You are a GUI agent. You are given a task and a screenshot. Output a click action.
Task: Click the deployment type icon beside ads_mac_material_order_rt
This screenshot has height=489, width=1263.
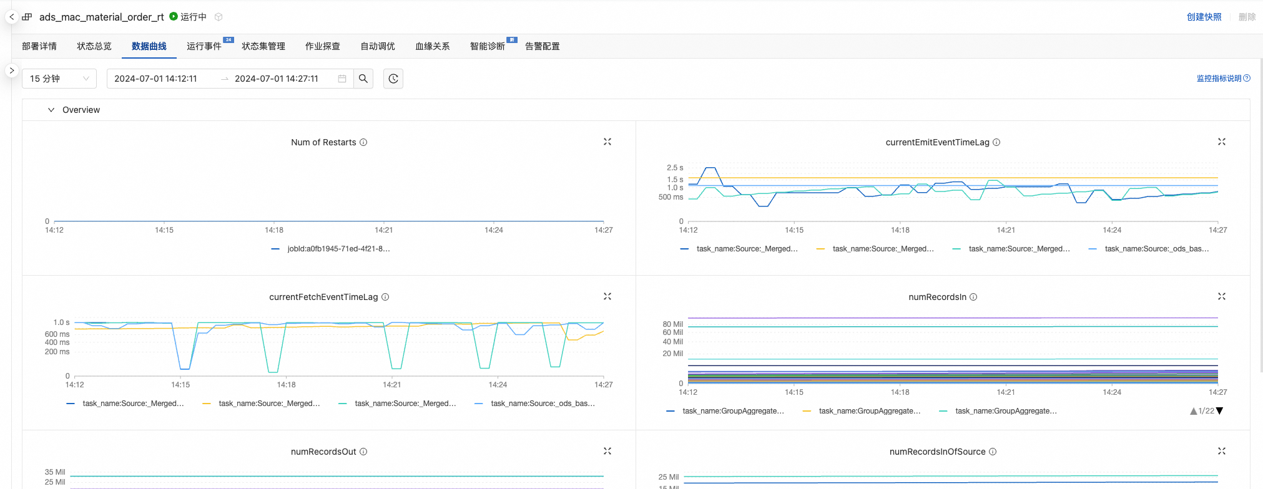pyautogui.click(x=27, y=17)
